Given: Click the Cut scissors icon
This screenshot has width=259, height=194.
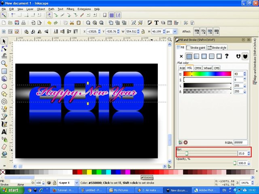Looking at the screenshot, I should (72, 23).
